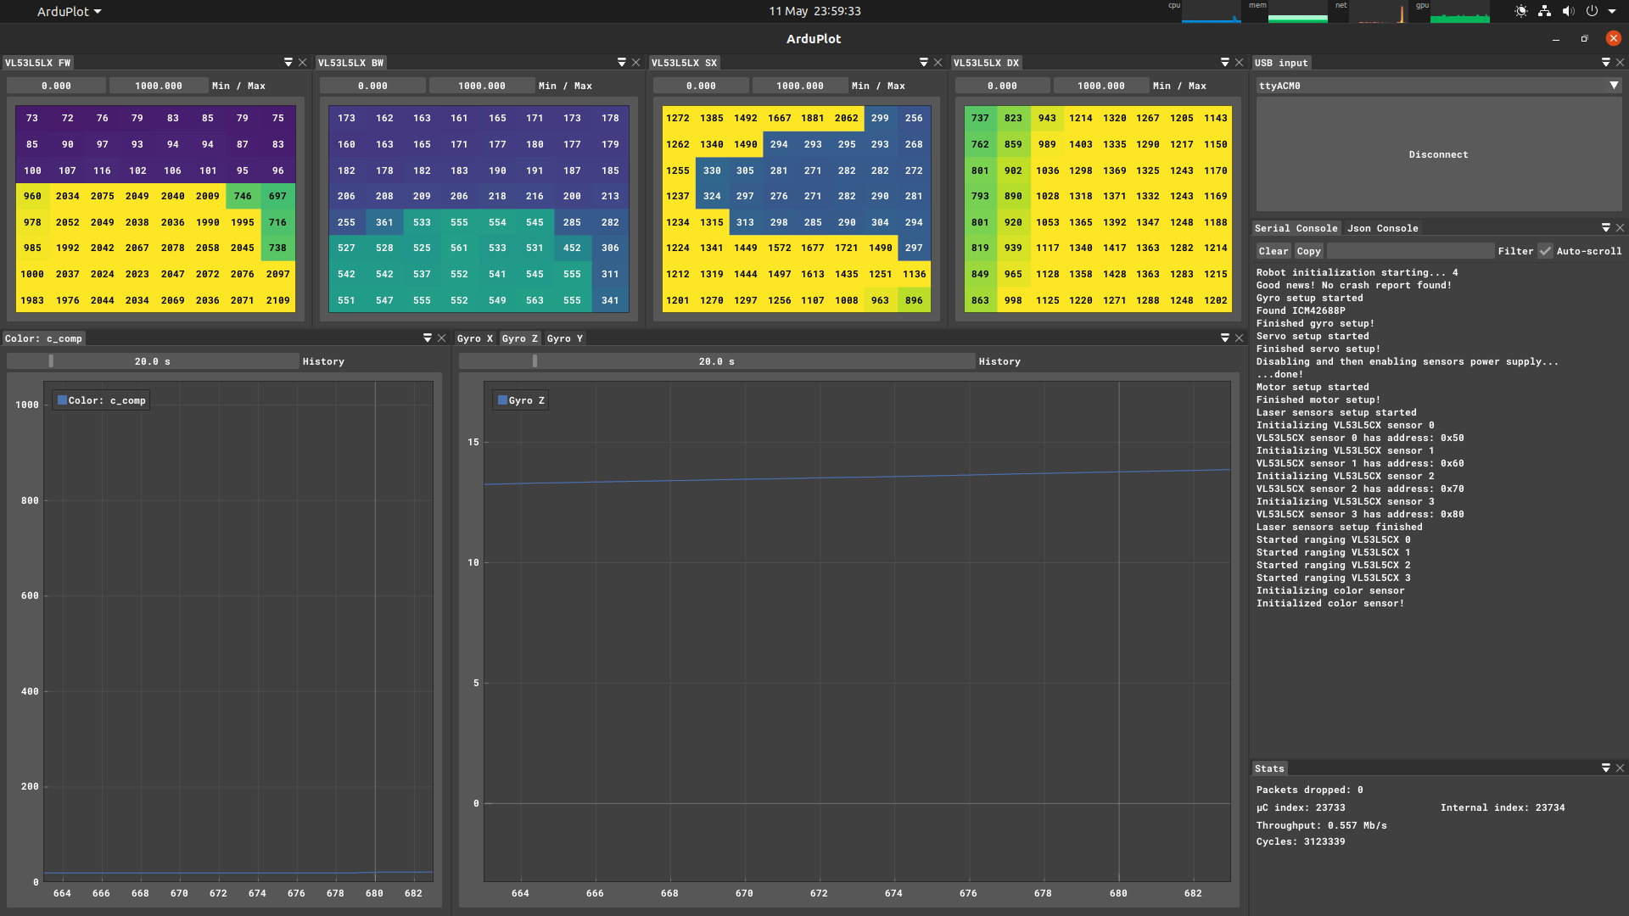Click the Disconnect button
1629x916 pixels.
1438,154
